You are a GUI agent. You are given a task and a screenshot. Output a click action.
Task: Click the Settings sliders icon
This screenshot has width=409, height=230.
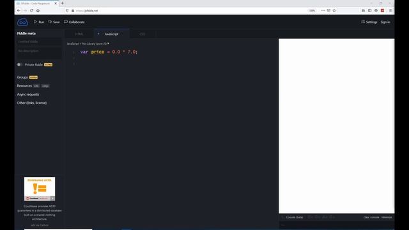(x=363, y=22)
